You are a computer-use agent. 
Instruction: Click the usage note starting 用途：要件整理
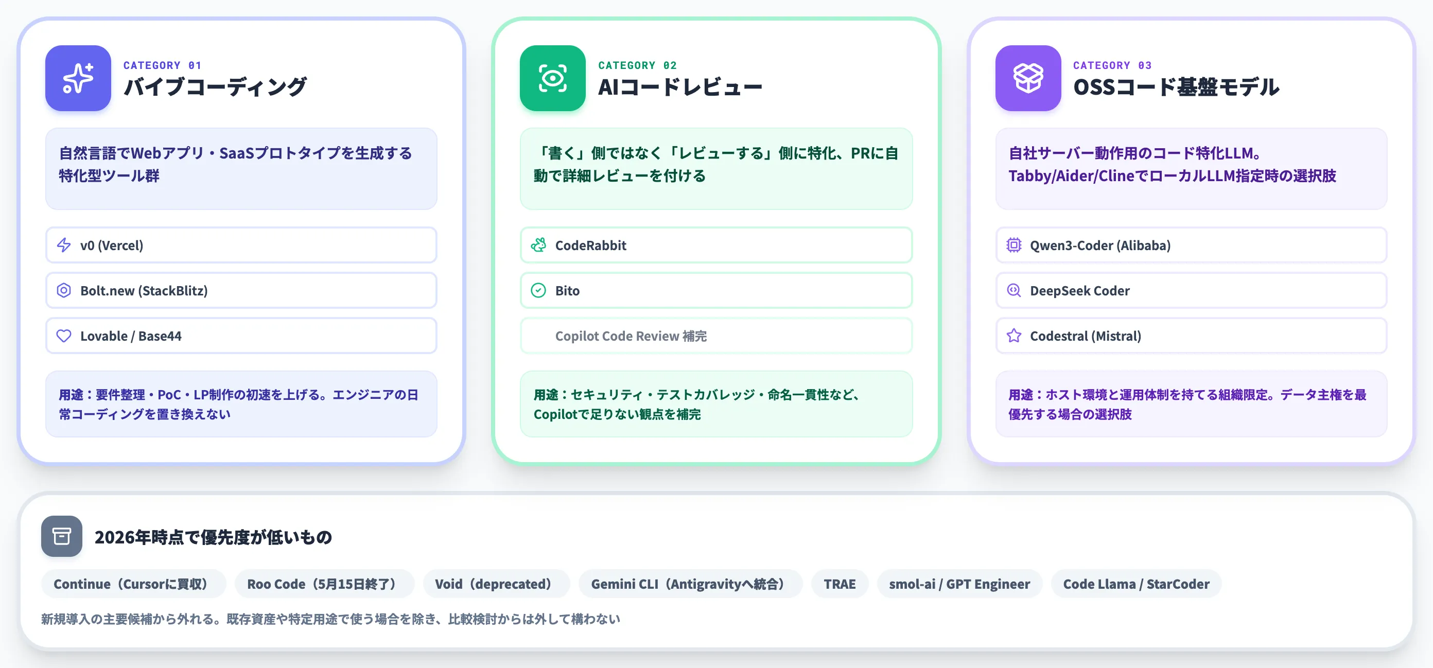[x=241, y=404]
